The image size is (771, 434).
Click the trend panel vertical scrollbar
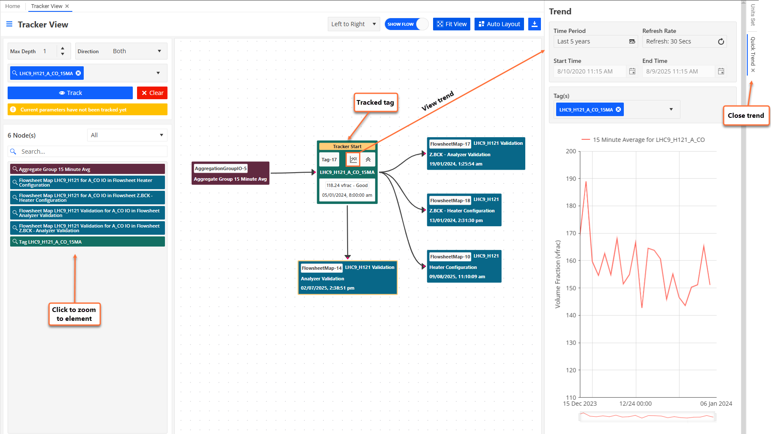coord(744,217)
